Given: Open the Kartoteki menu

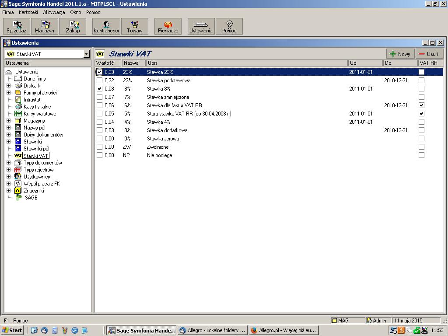Looking at the screenshot, I should coord(28,12).
